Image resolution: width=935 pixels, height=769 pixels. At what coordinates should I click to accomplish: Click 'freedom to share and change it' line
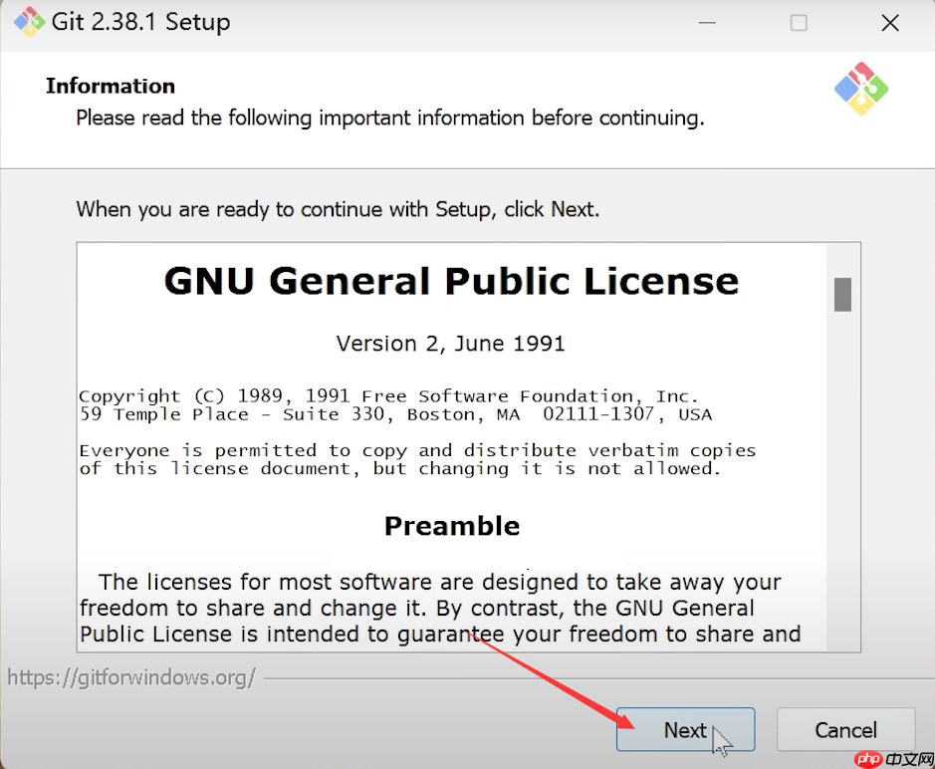[x=417, y=608]
